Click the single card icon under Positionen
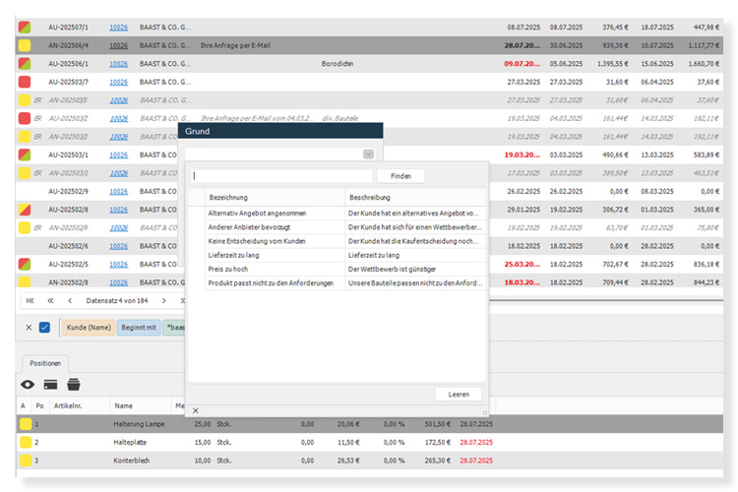 50,385
